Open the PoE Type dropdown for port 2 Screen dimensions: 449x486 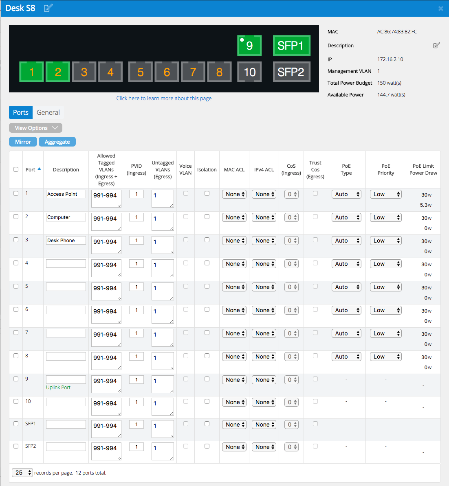click(346, 217)
